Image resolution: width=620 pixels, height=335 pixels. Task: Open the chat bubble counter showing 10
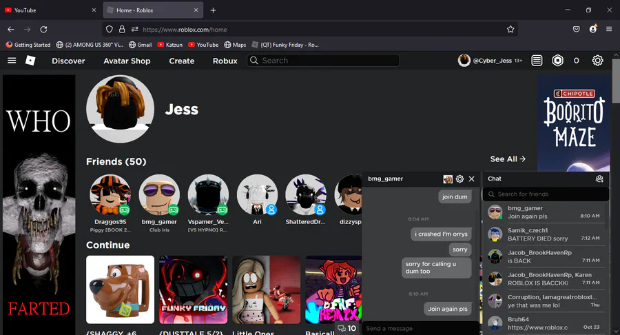(x=347, y=328)
